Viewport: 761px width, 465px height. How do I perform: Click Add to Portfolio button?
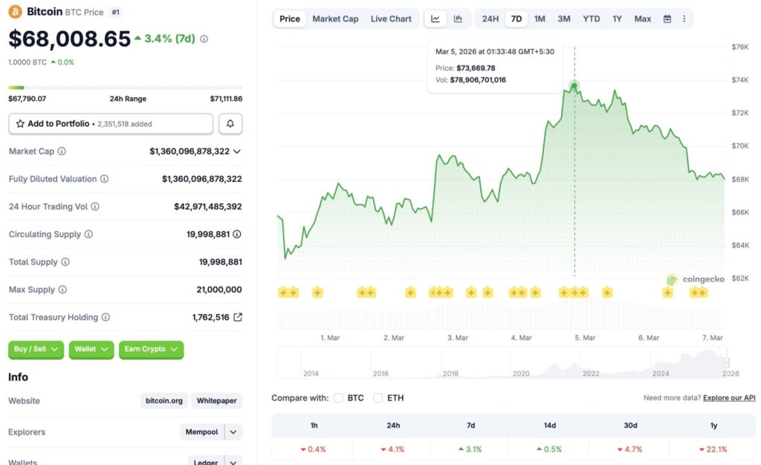[111, 124]
